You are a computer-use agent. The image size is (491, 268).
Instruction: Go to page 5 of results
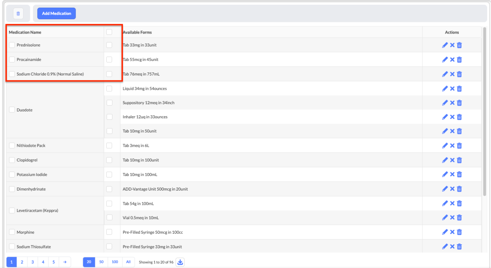click(54, 262)
